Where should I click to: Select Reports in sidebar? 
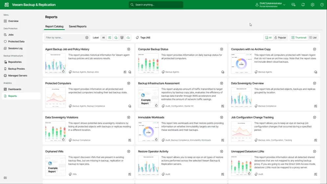point(21,96)
